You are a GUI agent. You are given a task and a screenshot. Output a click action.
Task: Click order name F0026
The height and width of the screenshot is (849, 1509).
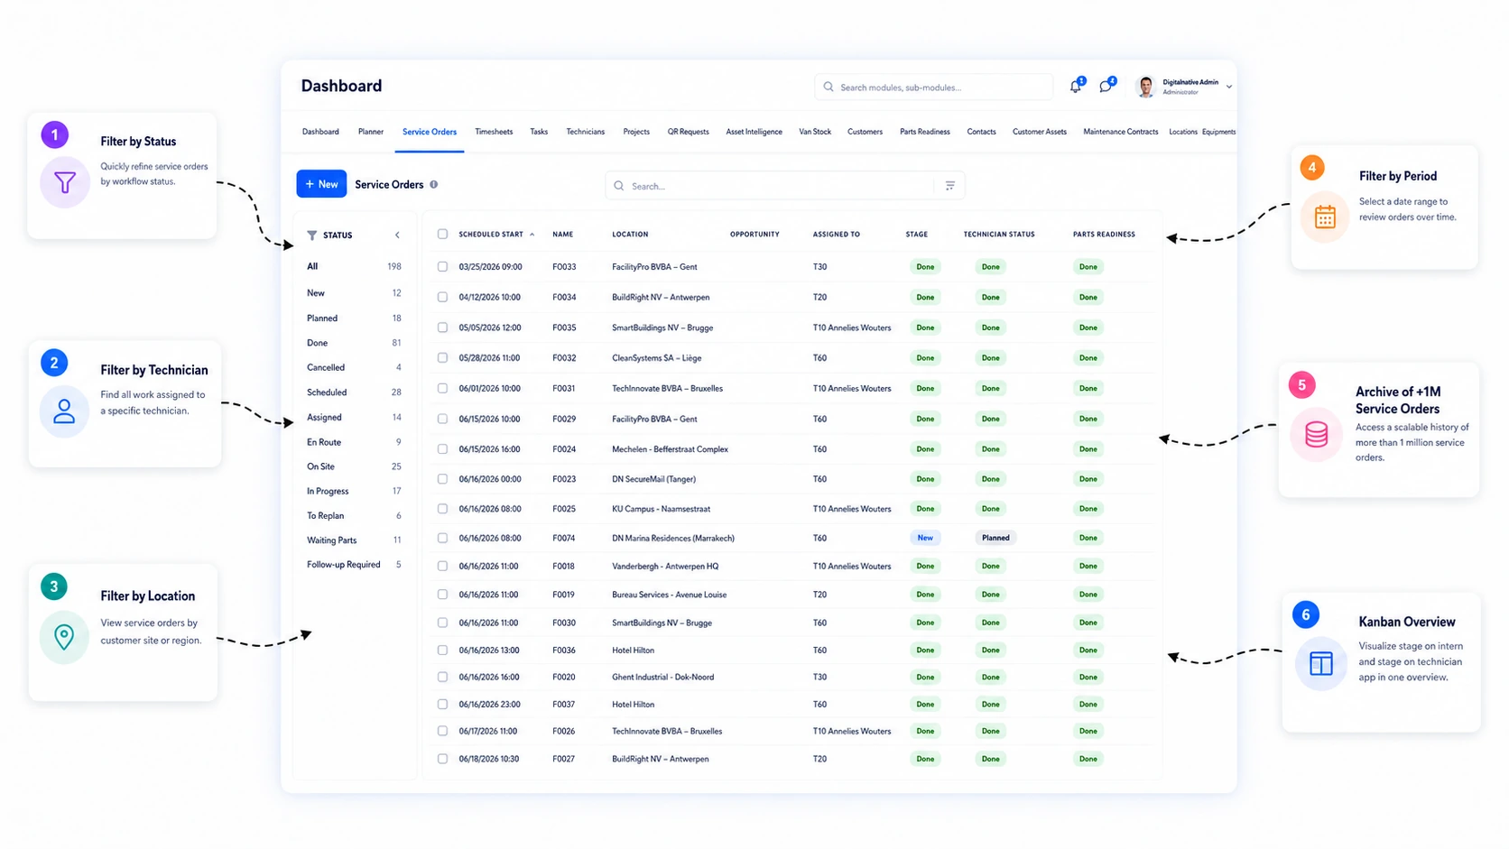[564, 732]
